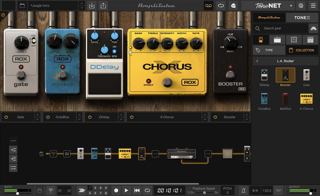Adjust the input level slider
Viewport: 320px width, 196px height.
tap(18, 193)
